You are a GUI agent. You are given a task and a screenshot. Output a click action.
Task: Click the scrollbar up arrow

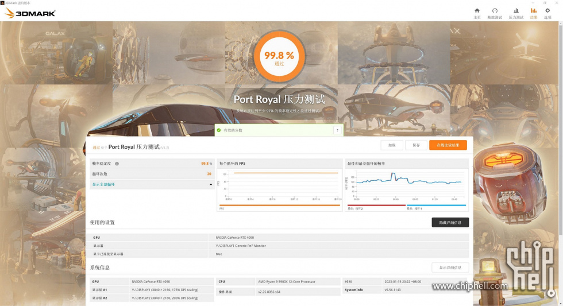click(x=561, y=24)
